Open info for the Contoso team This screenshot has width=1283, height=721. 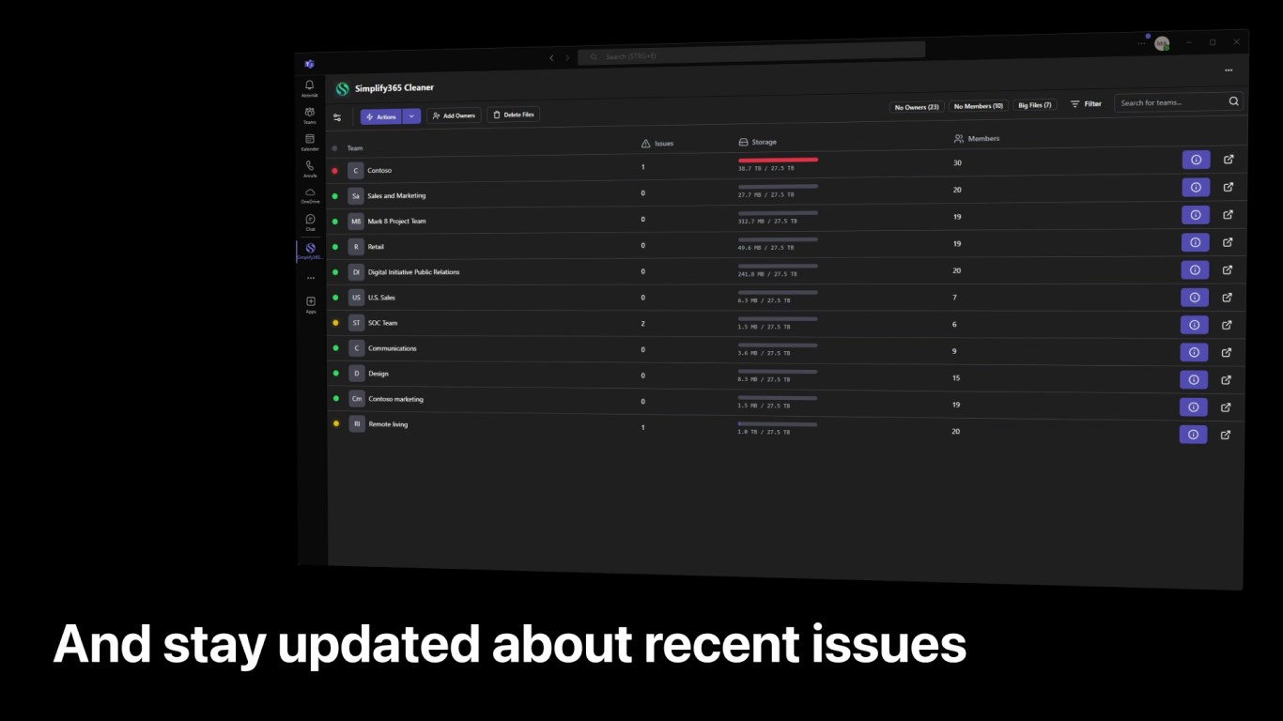tap(1196, 160)
